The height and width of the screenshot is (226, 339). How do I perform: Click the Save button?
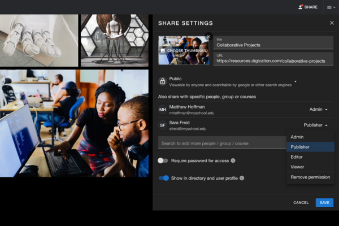[324, 202]
